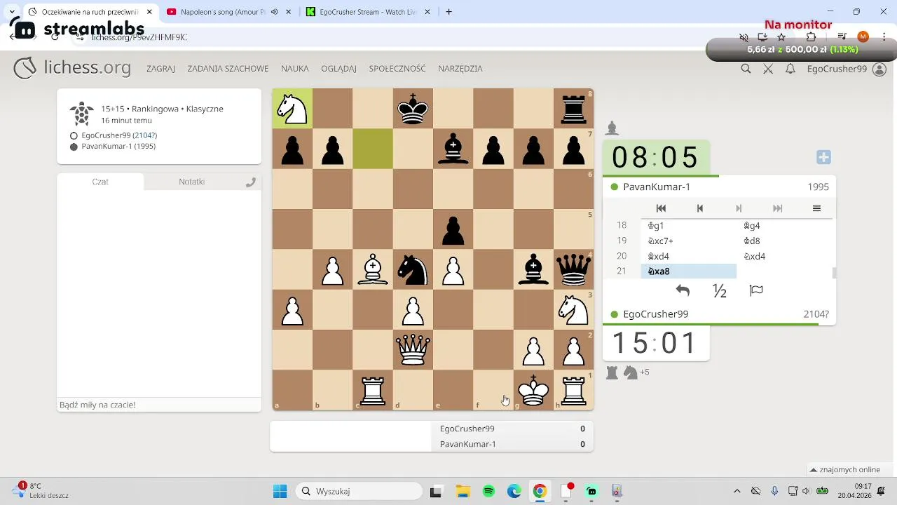Open the OGLĄDAJ menu
The width and height of the screenshot is (897, 505).
click(x=338, y=69)
